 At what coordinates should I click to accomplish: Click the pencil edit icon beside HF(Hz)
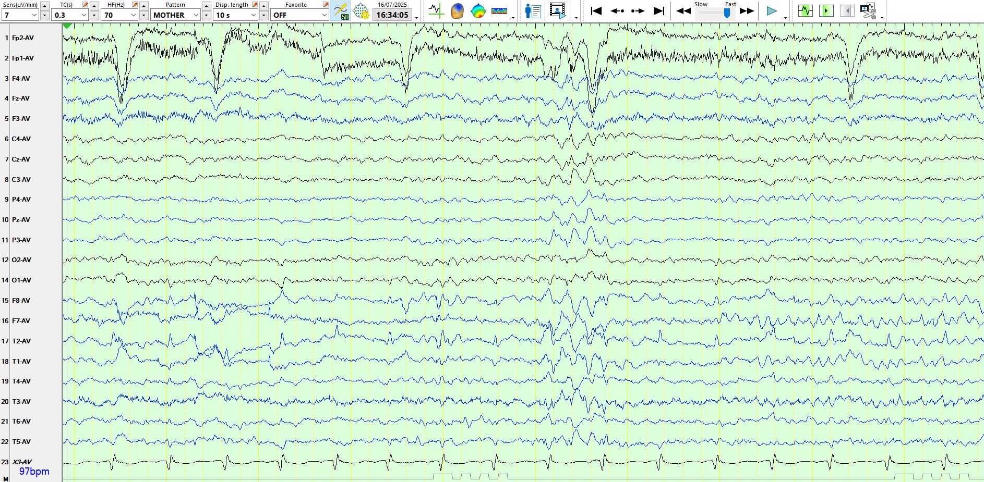[x=135, y=5]
